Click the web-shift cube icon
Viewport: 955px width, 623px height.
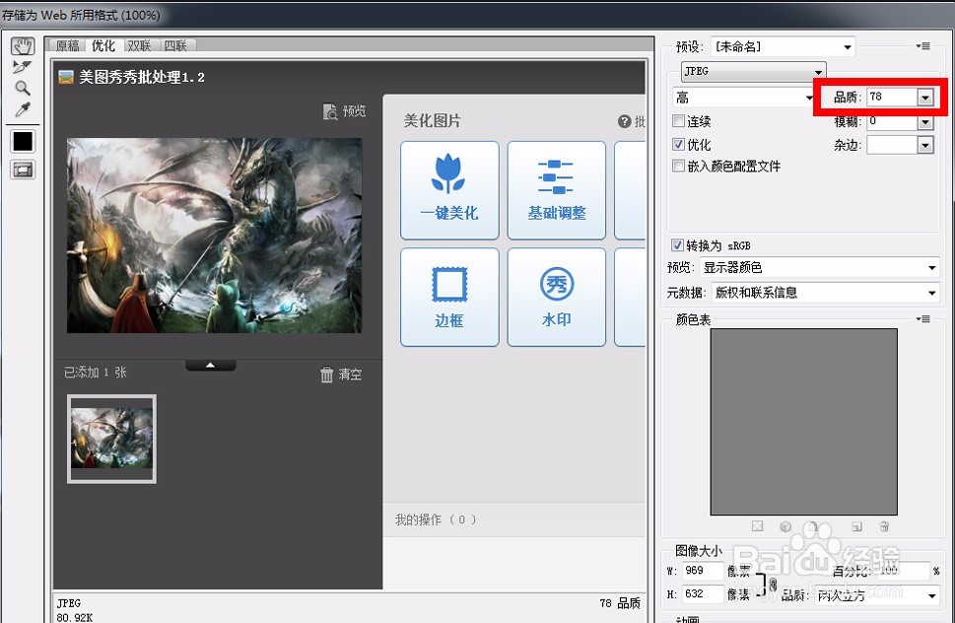(785, 526)
